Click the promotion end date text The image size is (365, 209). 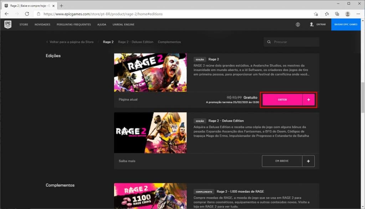click(x=232, y=102)
